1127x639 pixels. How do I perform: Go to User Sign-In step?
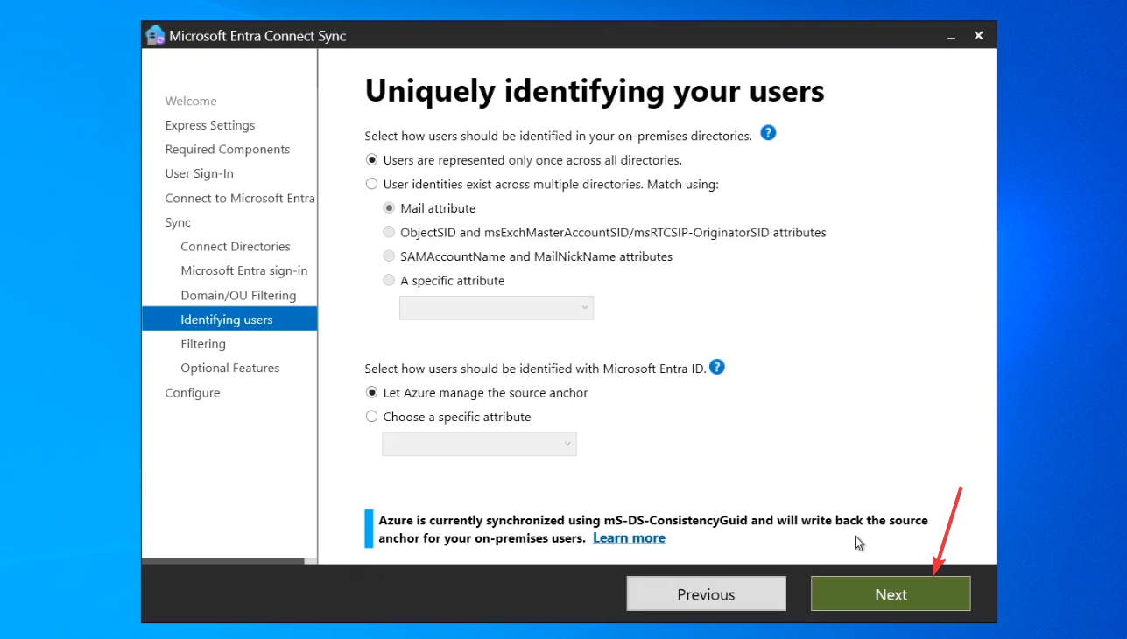point(200,173)
